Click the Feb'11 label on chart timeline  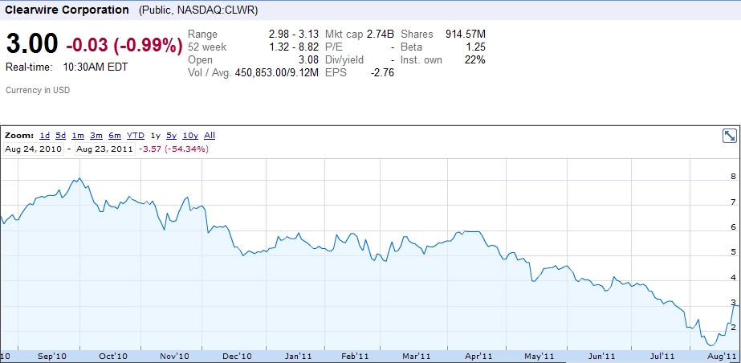point(354,356)
